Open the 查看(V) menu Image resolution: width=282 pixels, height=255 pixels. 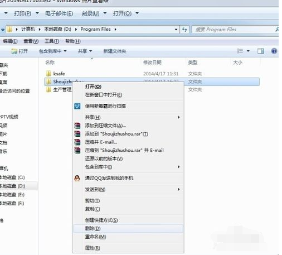(x=31, y=41)
